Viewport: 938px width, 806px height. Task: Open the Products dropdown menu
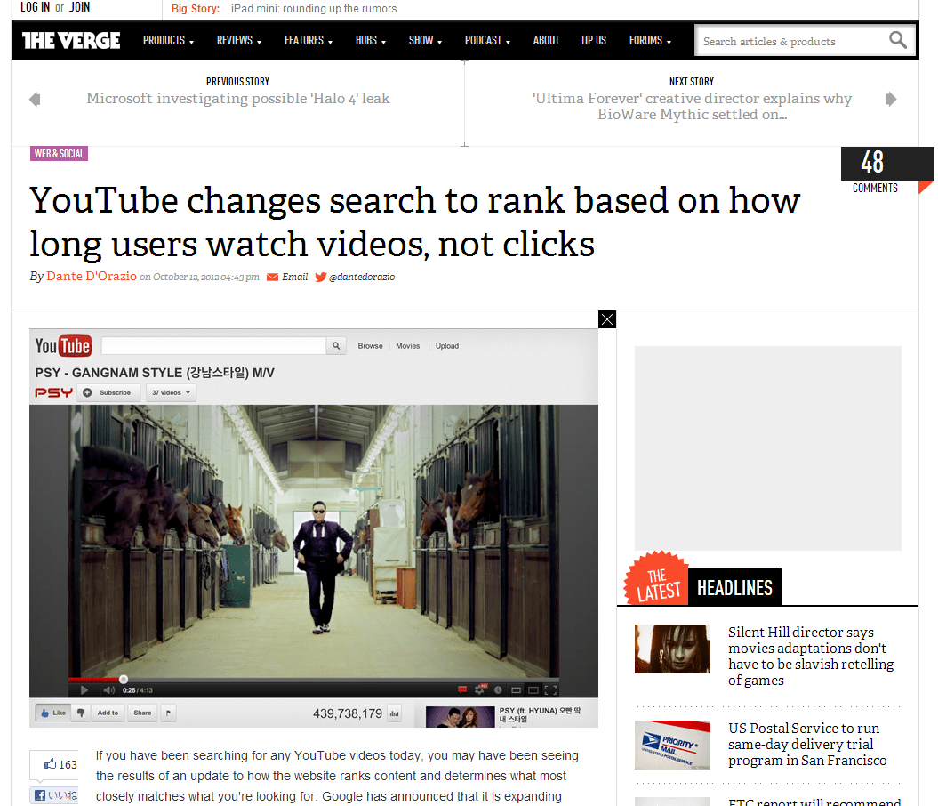(x=168, y=41)
